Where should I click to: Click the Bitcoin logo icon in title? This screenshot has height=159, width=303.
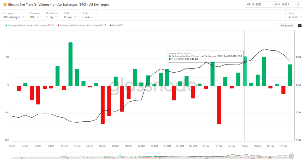point(5,4)
